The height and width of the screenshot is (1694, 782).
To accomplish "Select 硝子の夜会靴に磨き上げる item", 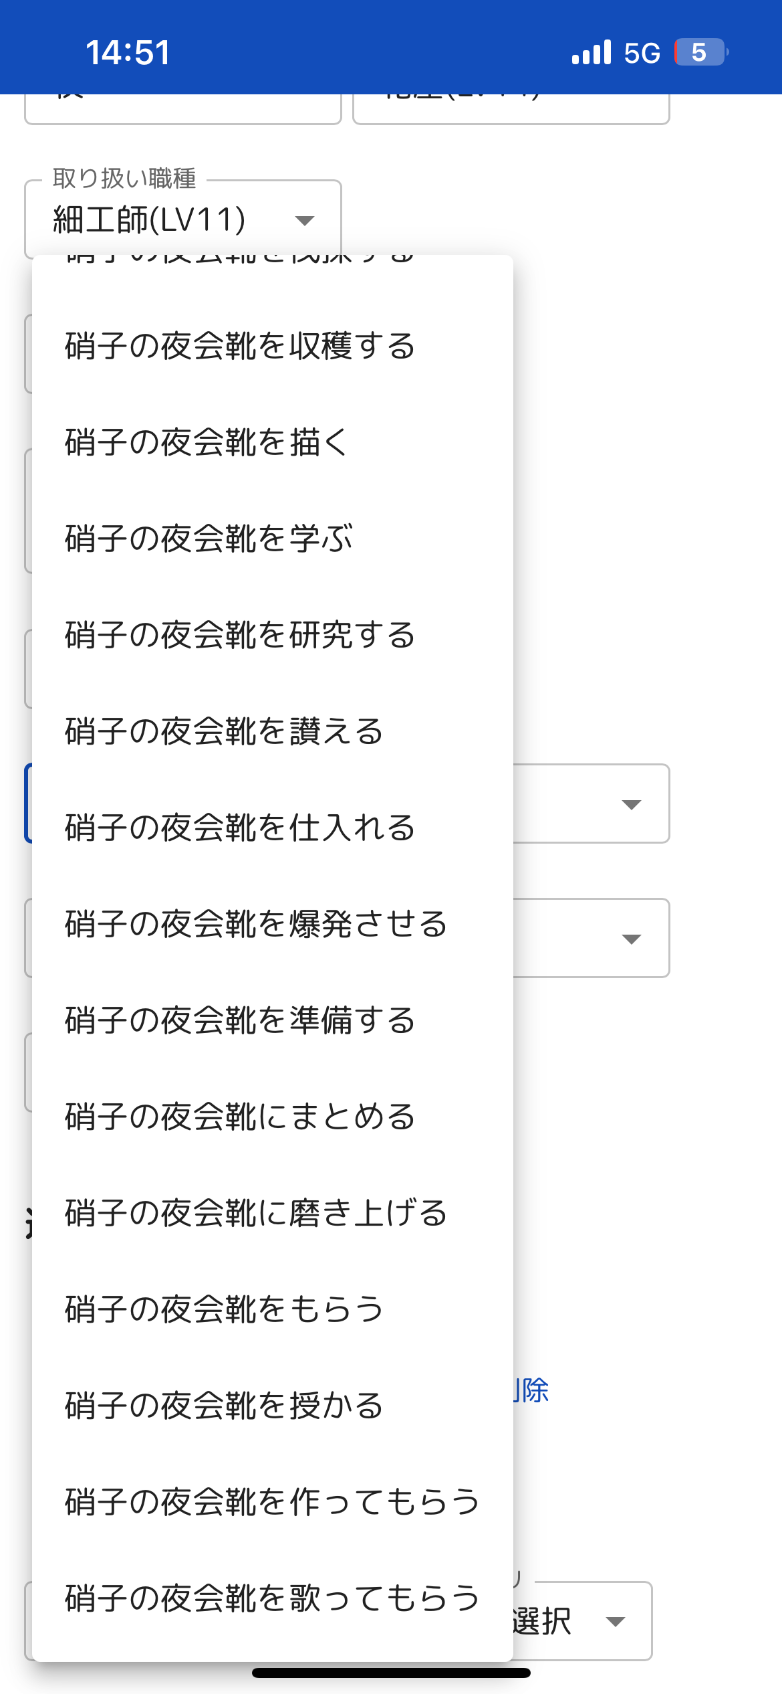I will tap(257, 1214).
